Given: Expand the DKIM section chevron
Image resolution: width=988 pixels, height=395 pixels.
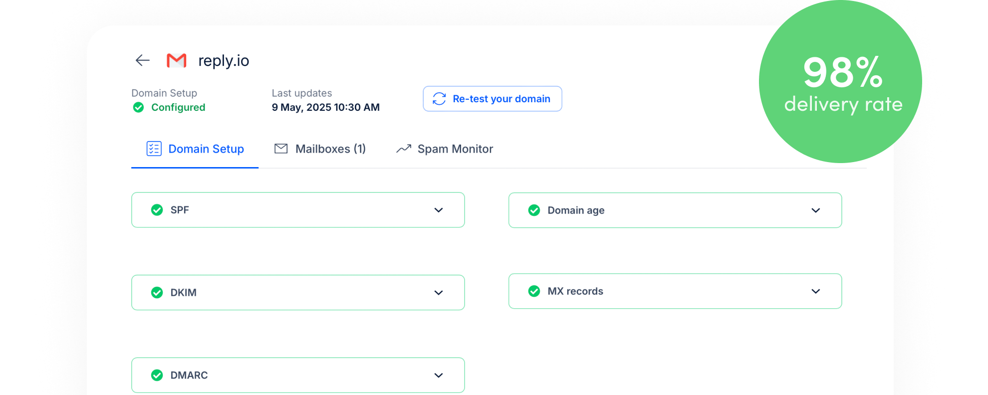Looking at the screenshot, I should [x=439, y=293].
